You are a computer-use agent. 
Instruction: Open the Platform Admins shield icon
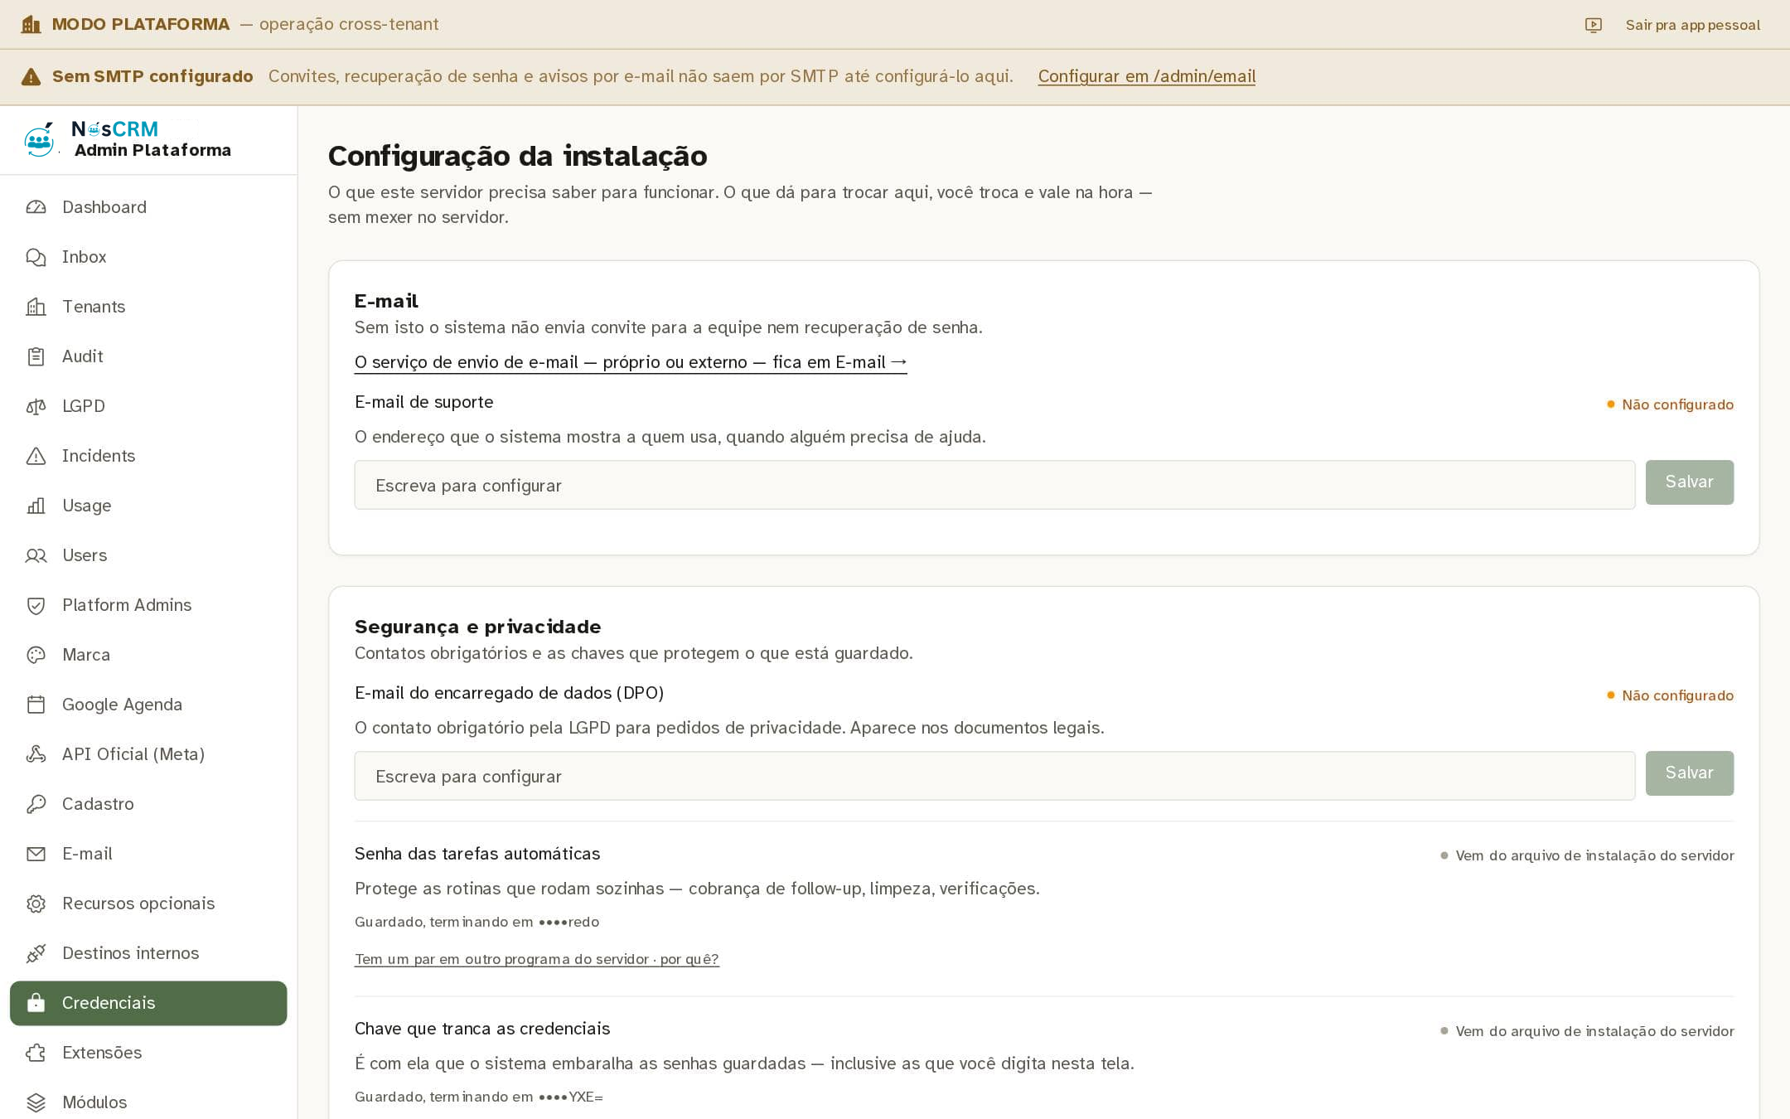(x=36, y=605)
